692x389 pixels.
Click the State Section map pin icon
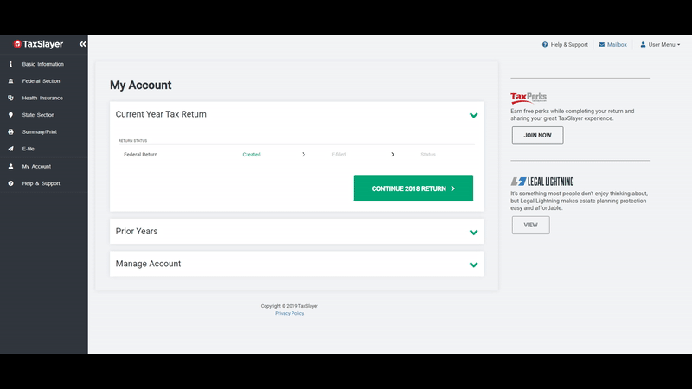tap(10, 115)
